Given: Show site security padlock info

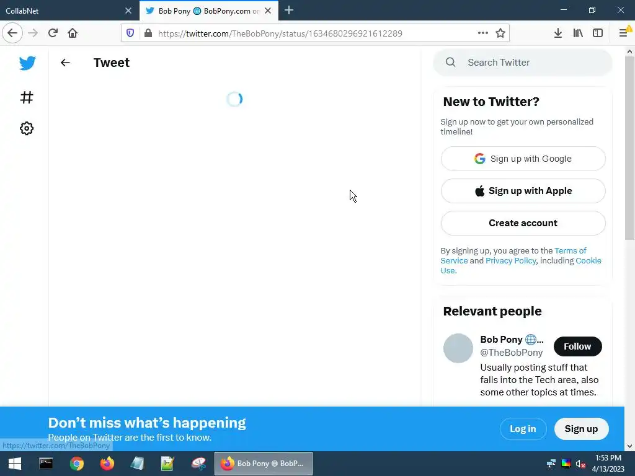Looking at the screenshot, I should tap(148, 33).
